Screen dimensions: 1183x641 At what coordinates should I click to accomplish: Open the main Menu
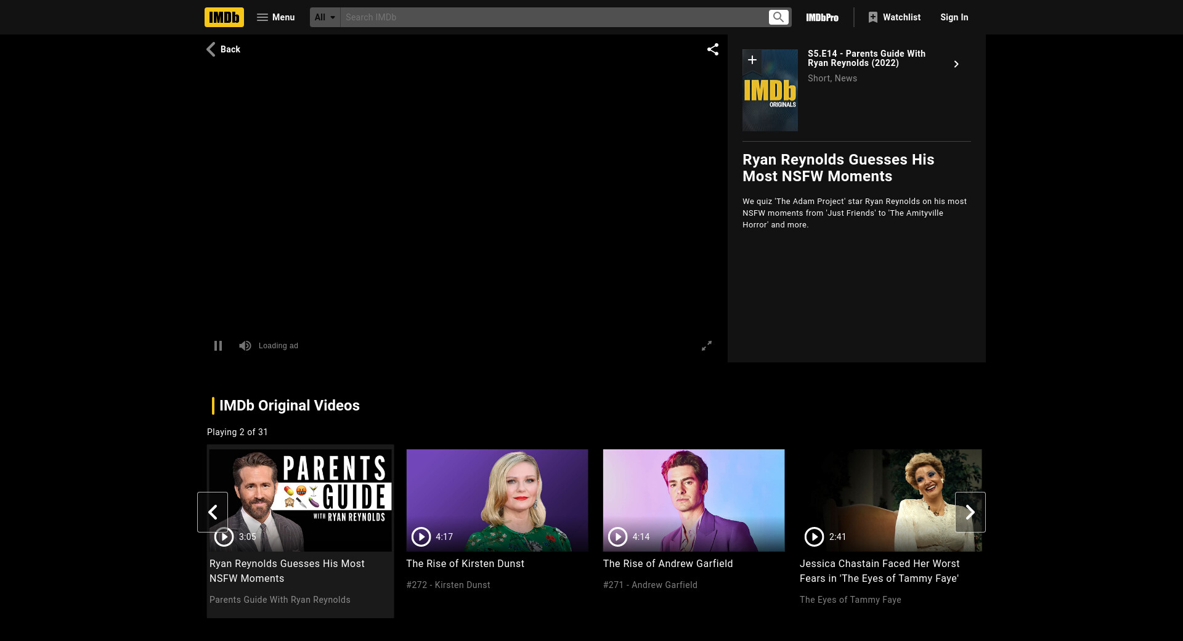(275, 17)
